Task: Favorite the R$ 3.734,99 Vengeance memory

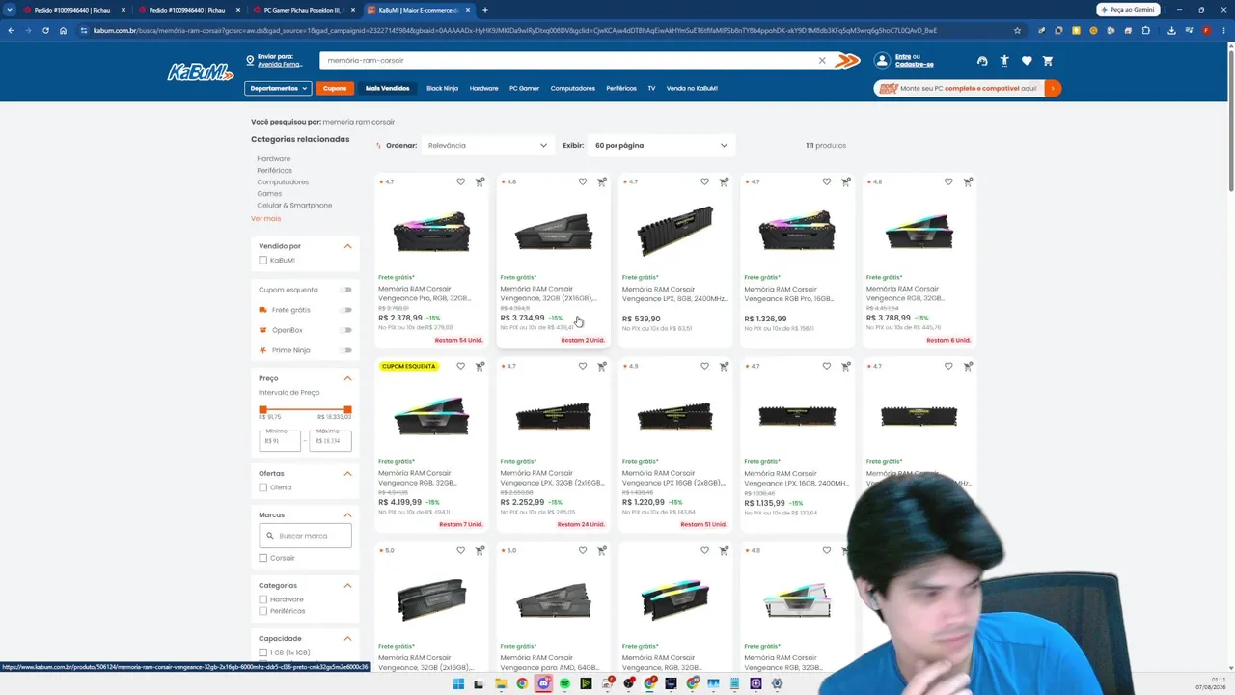Action: point(583,181)
